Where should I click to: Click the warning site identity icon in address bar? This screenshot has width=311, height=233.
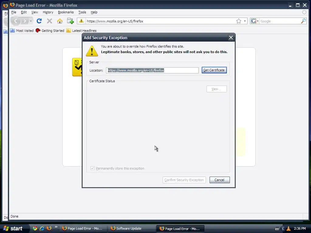pyautogui.click(x=81, y=21)
